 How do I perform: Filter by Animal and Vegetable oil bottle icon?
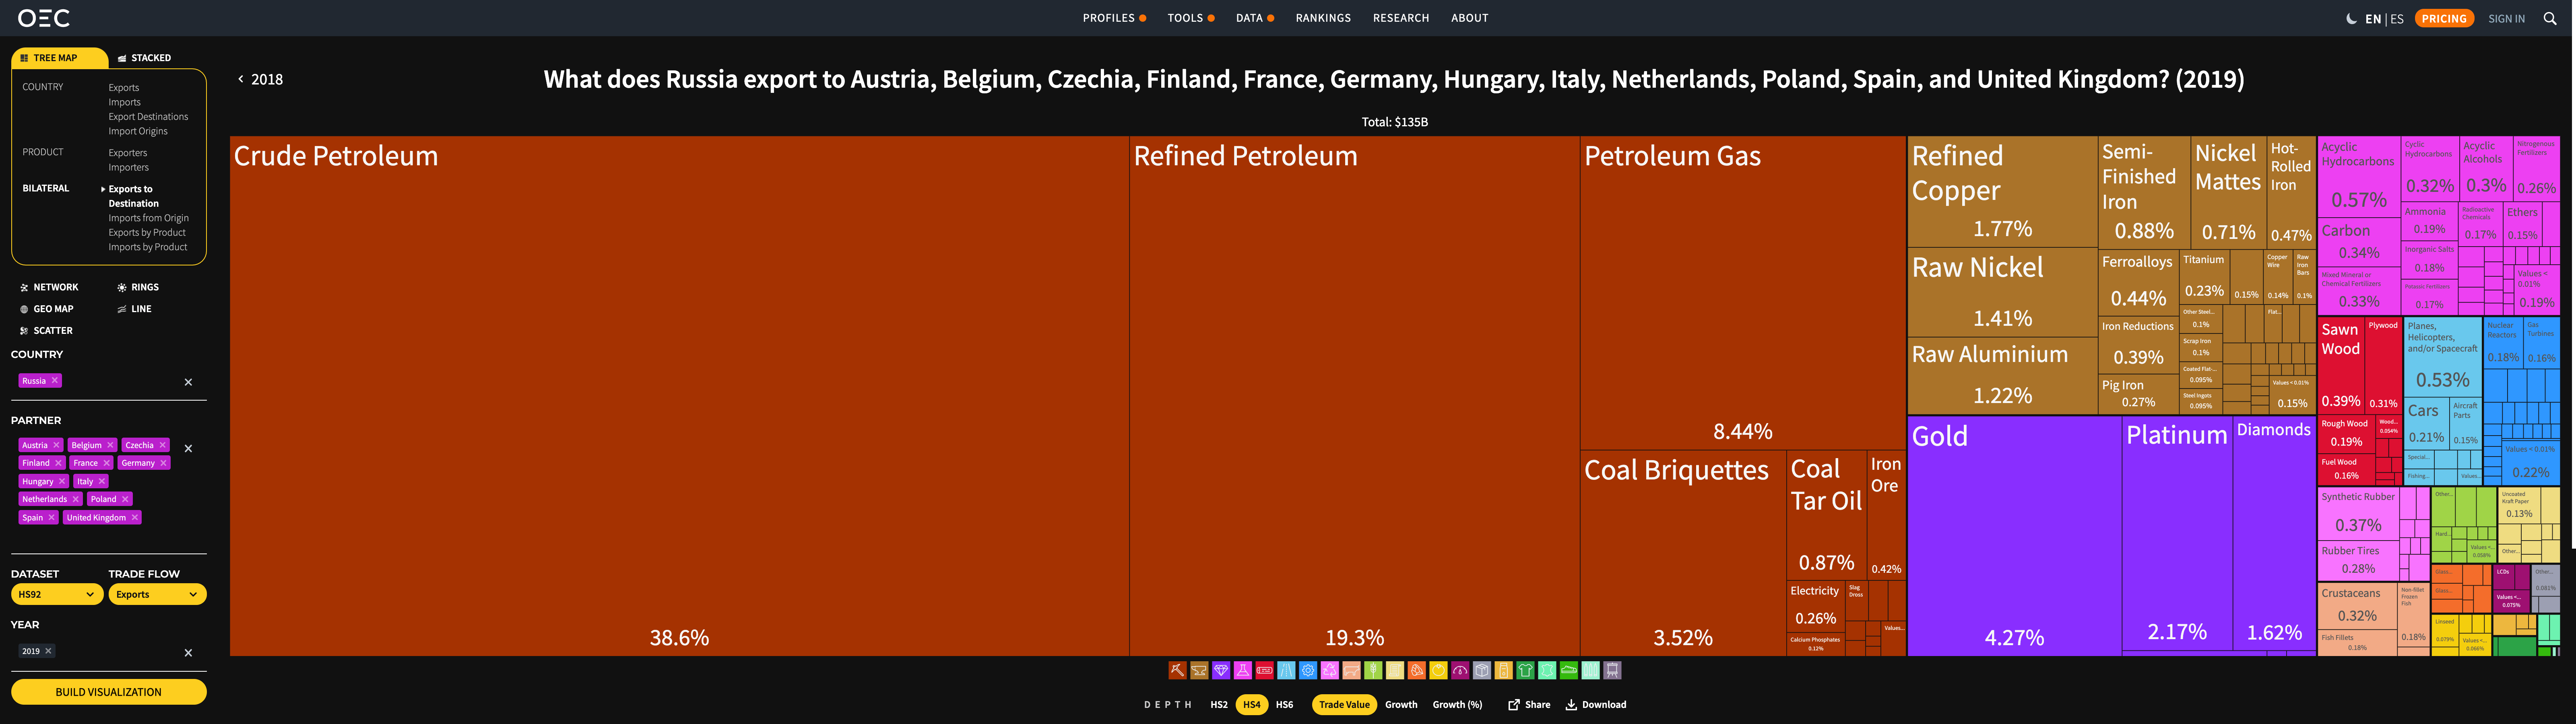tap(1504, 671)
